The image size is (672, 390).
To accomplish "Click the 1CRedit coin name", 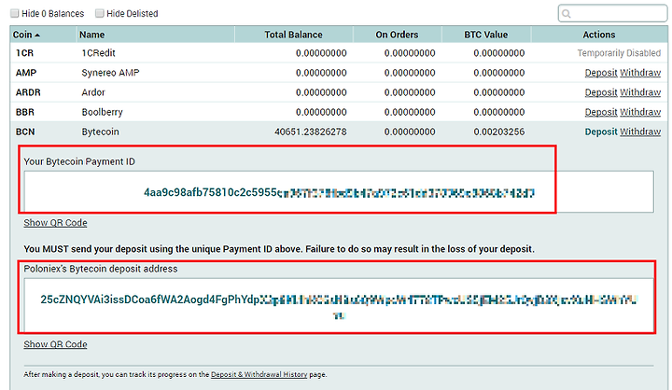I will (99, 53).
